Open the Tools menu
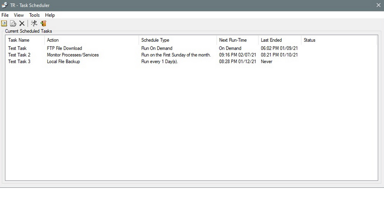This screenshot has height=214, width=384. pyautogui.click(x=34, y=15)
